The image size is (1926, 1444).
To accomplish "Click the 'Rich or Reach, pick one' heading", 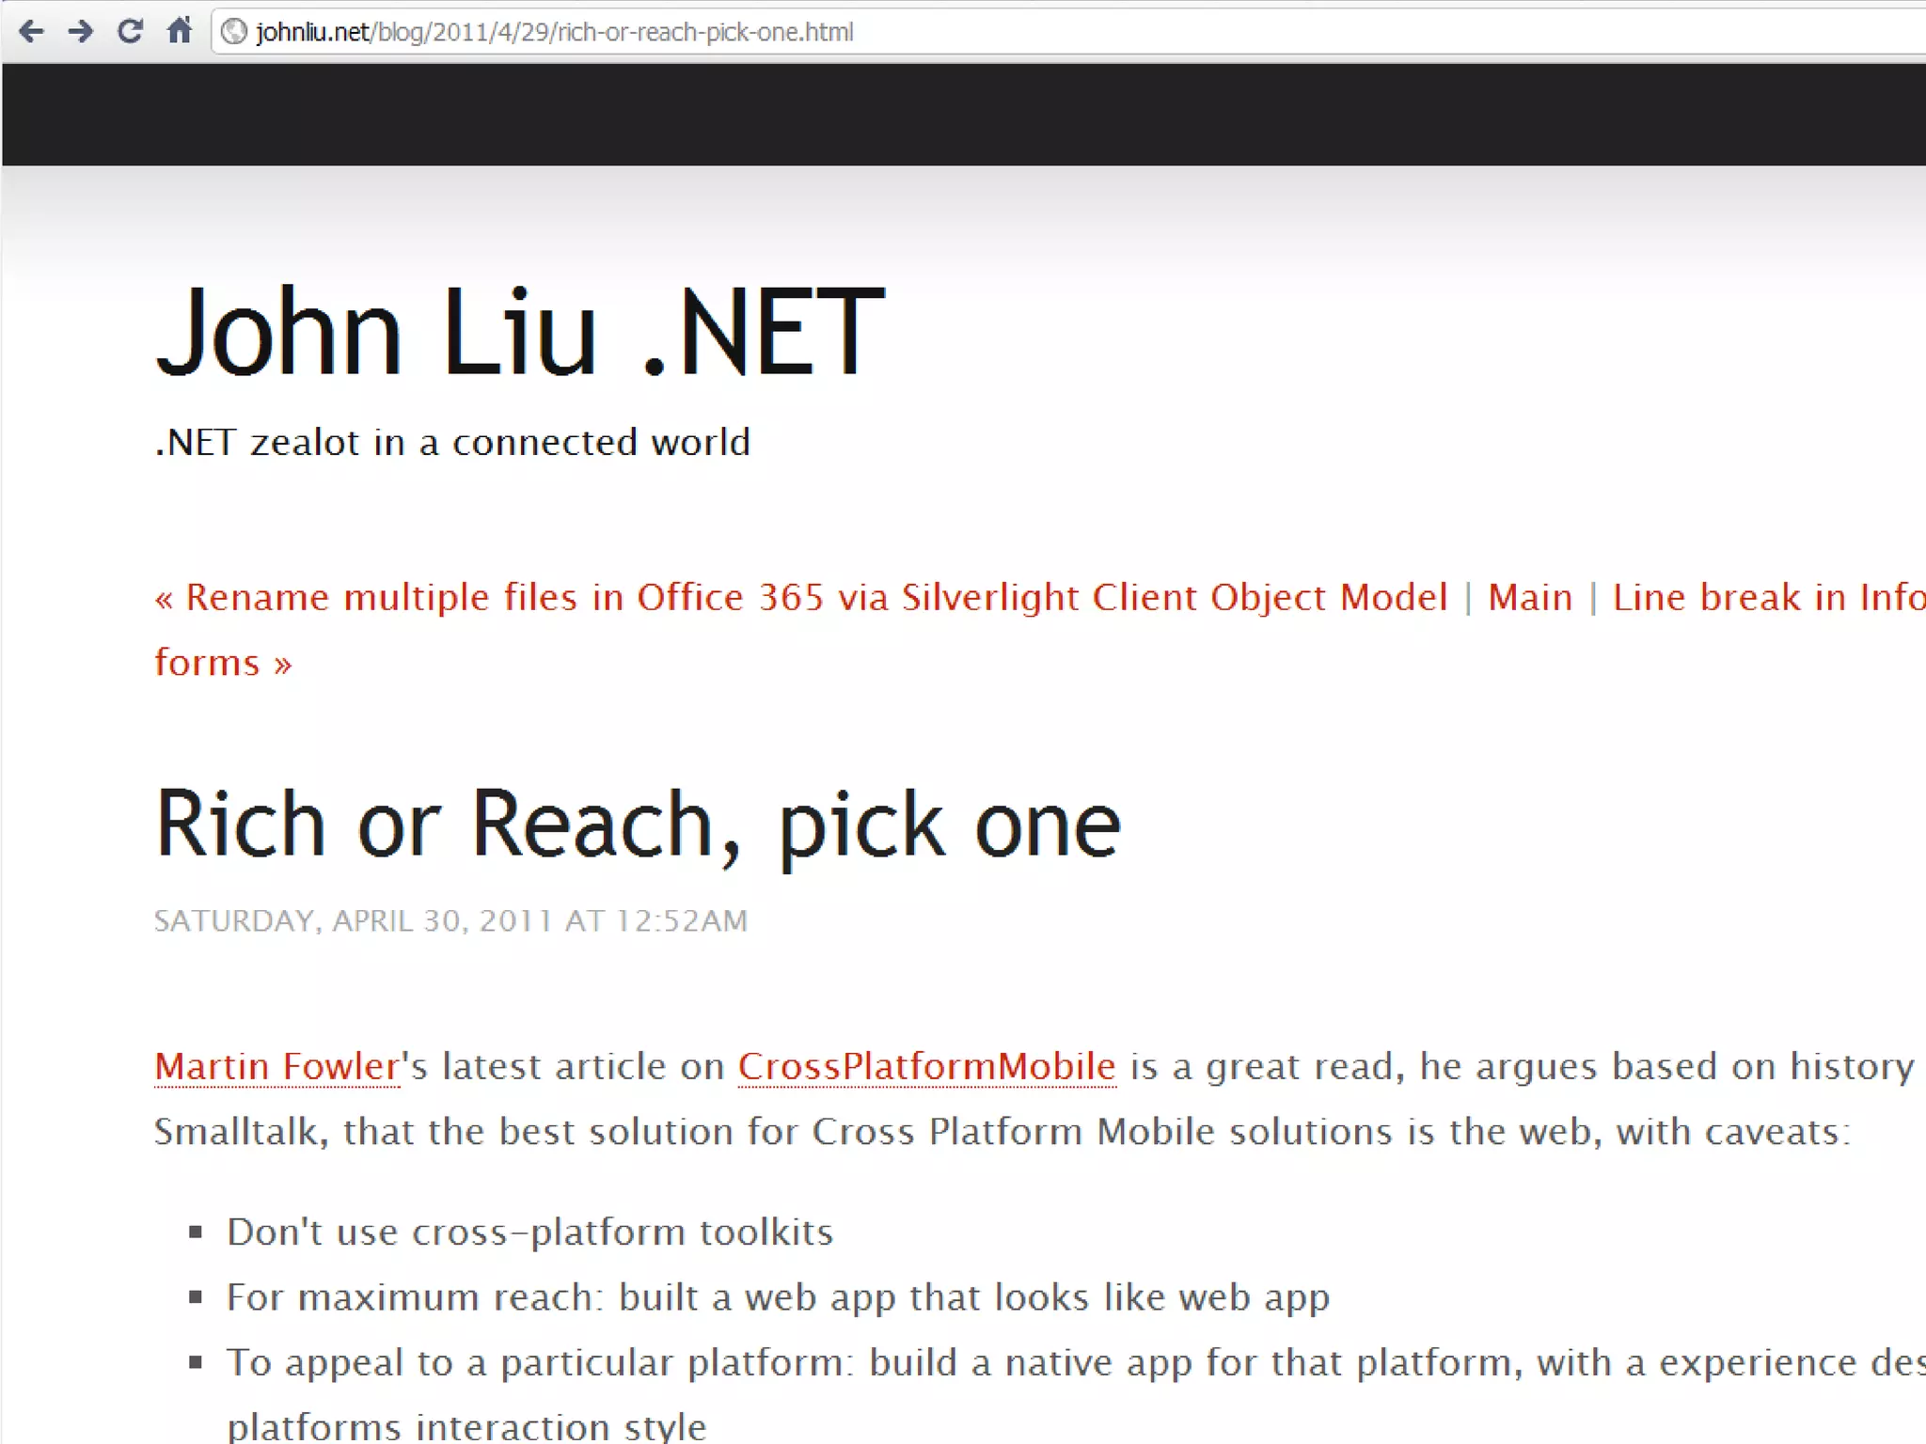I will pyautogui.click(x=638, y=824).
